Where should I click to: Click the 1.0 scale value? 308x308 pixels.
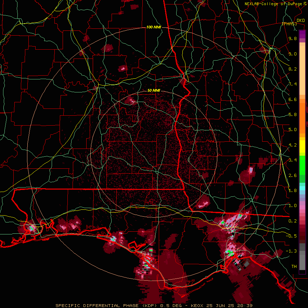(293, 206)
